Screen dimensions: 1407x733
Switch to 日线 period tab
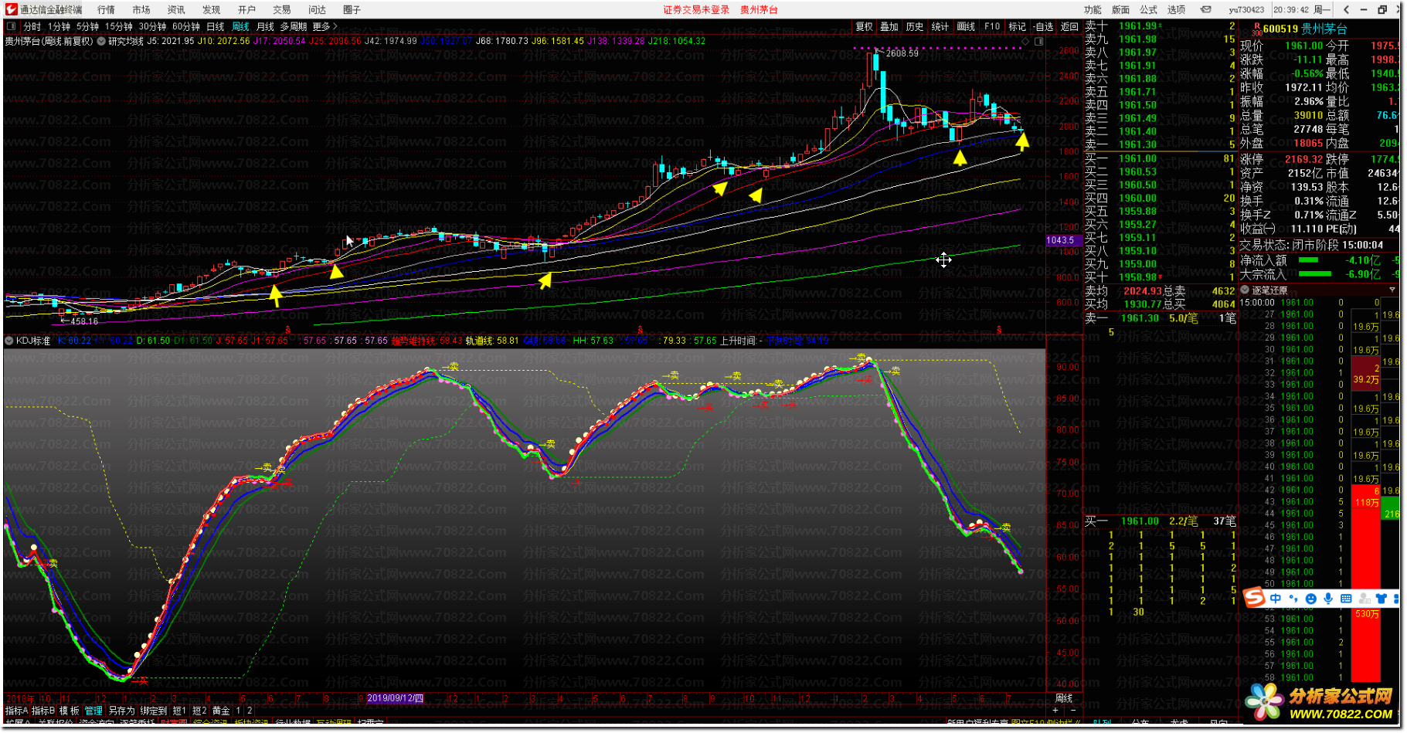[x=216, y=26]
